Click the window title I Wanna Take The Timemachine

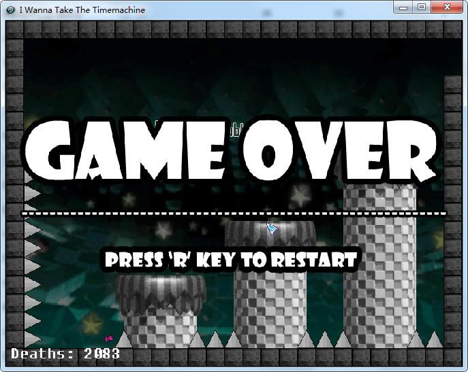tap(83, 10)
